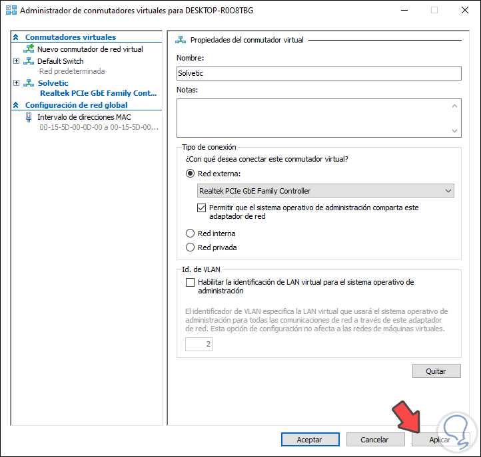The image size is (481, 457).
Task: Enable virtual LAN identification checkbox
Action: tap(190, 282)
